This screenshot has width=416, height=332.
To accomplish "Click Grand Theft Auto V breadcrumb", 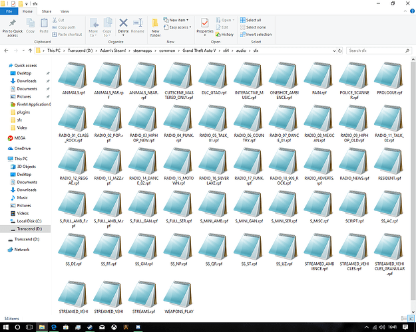I will pos(199,50).
